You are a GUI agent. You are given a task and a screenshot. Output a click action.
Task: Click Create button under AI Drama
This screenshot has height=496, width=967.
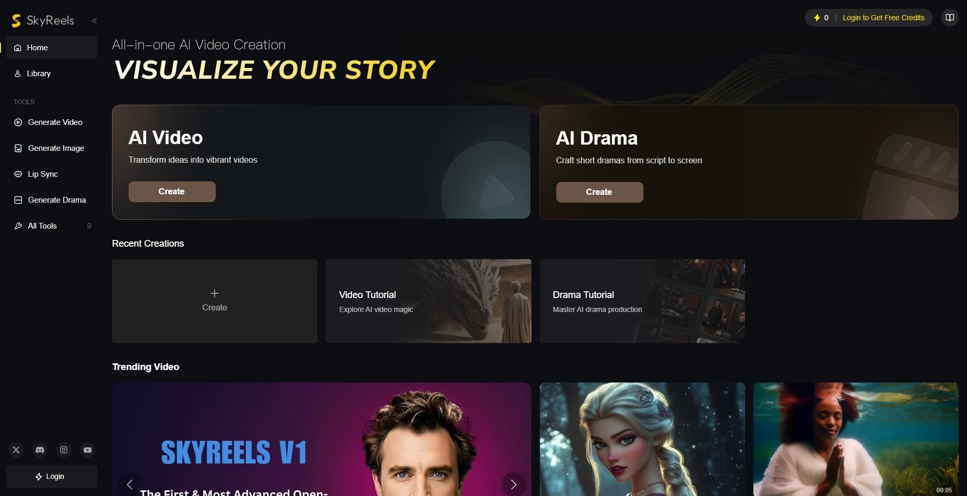tap(599, 192)
